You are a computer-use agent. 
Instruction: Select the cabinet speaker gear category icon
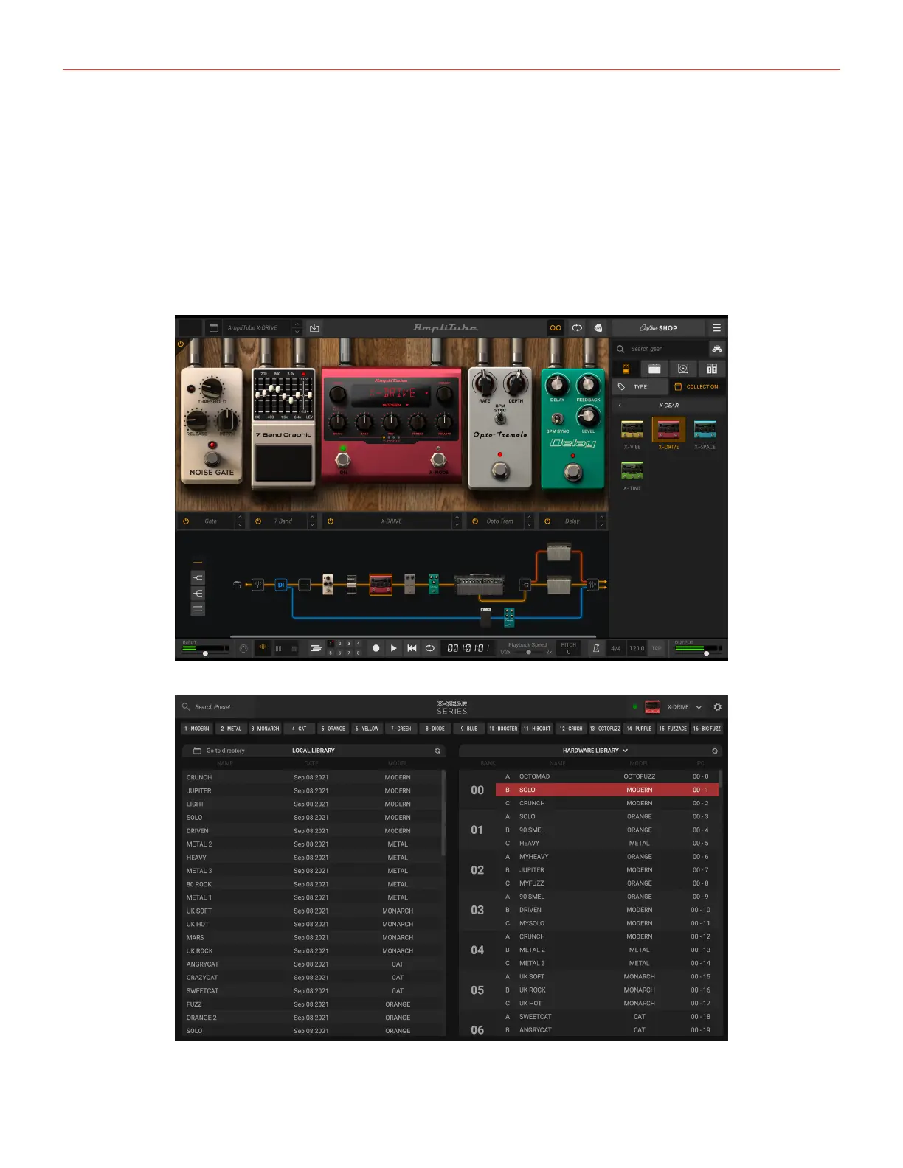pos(683,369)
